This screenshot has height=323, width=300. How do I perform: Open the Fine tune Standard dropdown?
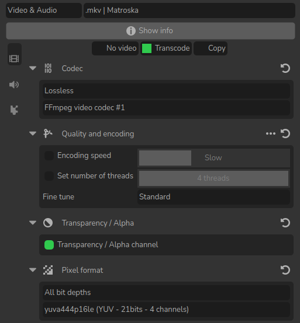(213, 196)
